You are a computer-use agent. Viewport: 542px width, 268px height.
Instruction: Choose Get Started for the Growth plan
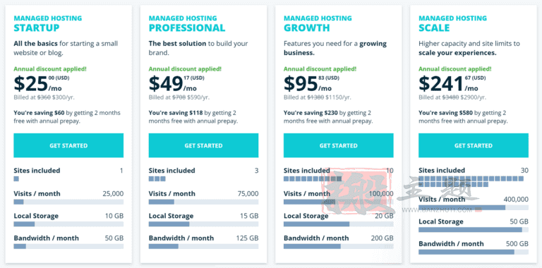pyautogui.click(x=339, y=145)
